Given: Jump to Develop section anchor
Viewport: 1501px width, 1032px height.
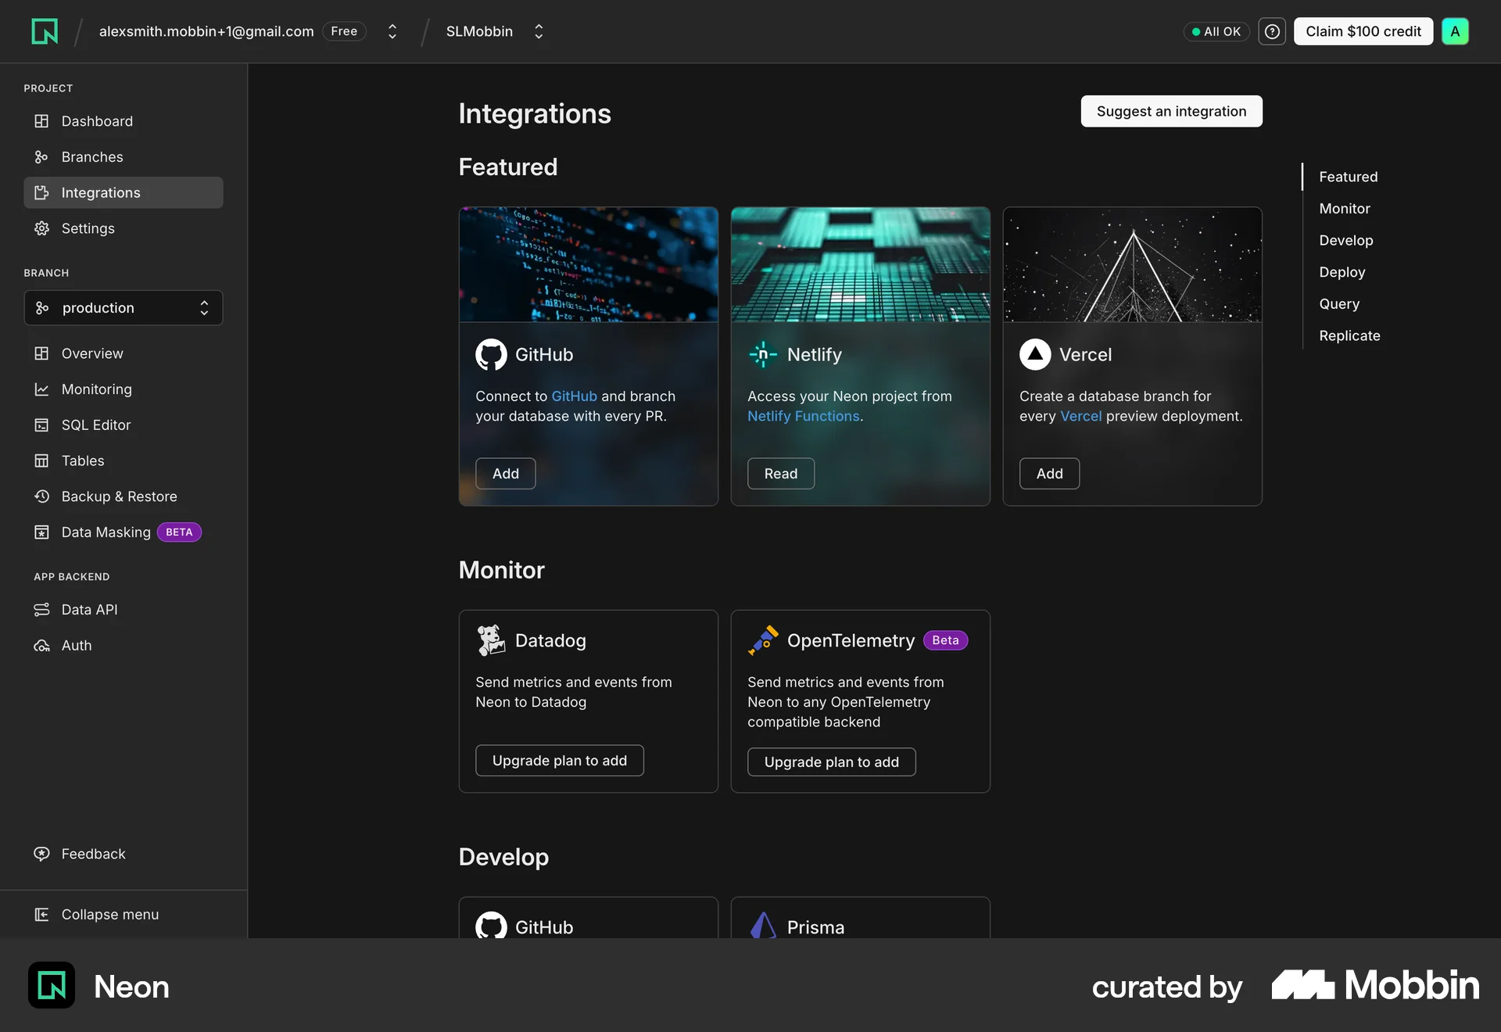Looking at the screenshot, I should pyautogui.click(x=1346, y=240).
